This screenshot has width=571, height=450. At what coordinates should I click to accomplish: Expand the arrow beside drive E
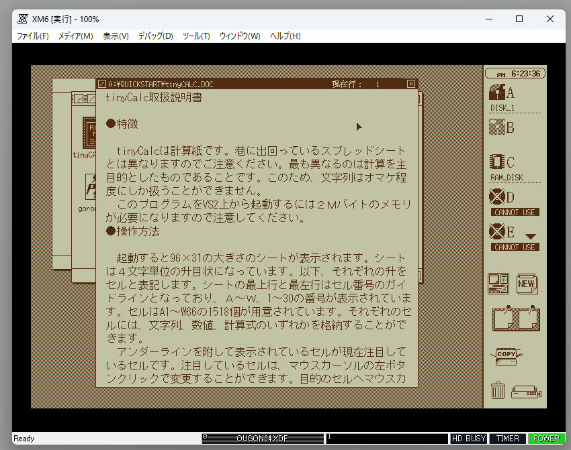coord(531,237)
